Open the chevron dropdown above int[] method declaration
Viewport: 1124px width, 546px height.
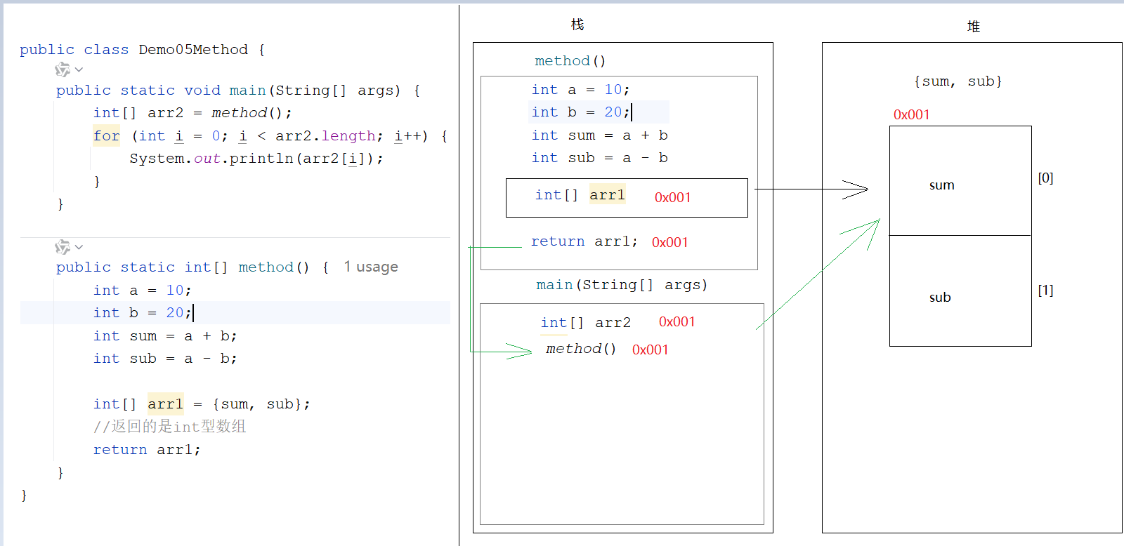pos(79,247)
